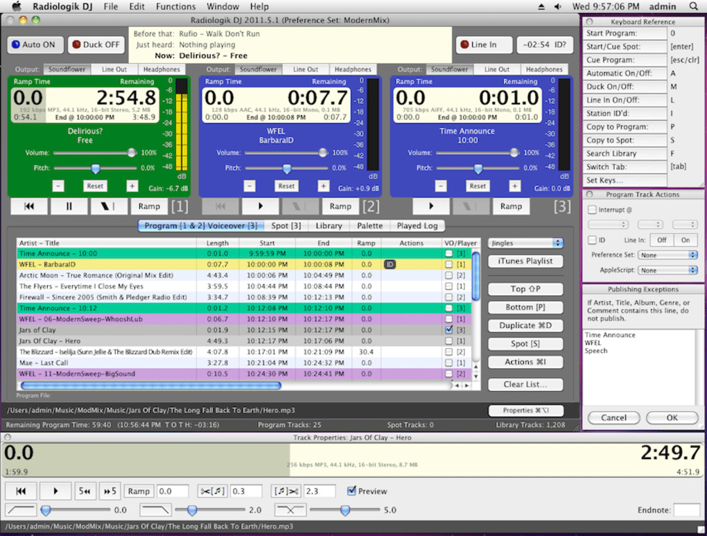This screenshot has height=536, width=707.
Task: Play track in Track Properties panel
Action: click(x=55, y=491)
